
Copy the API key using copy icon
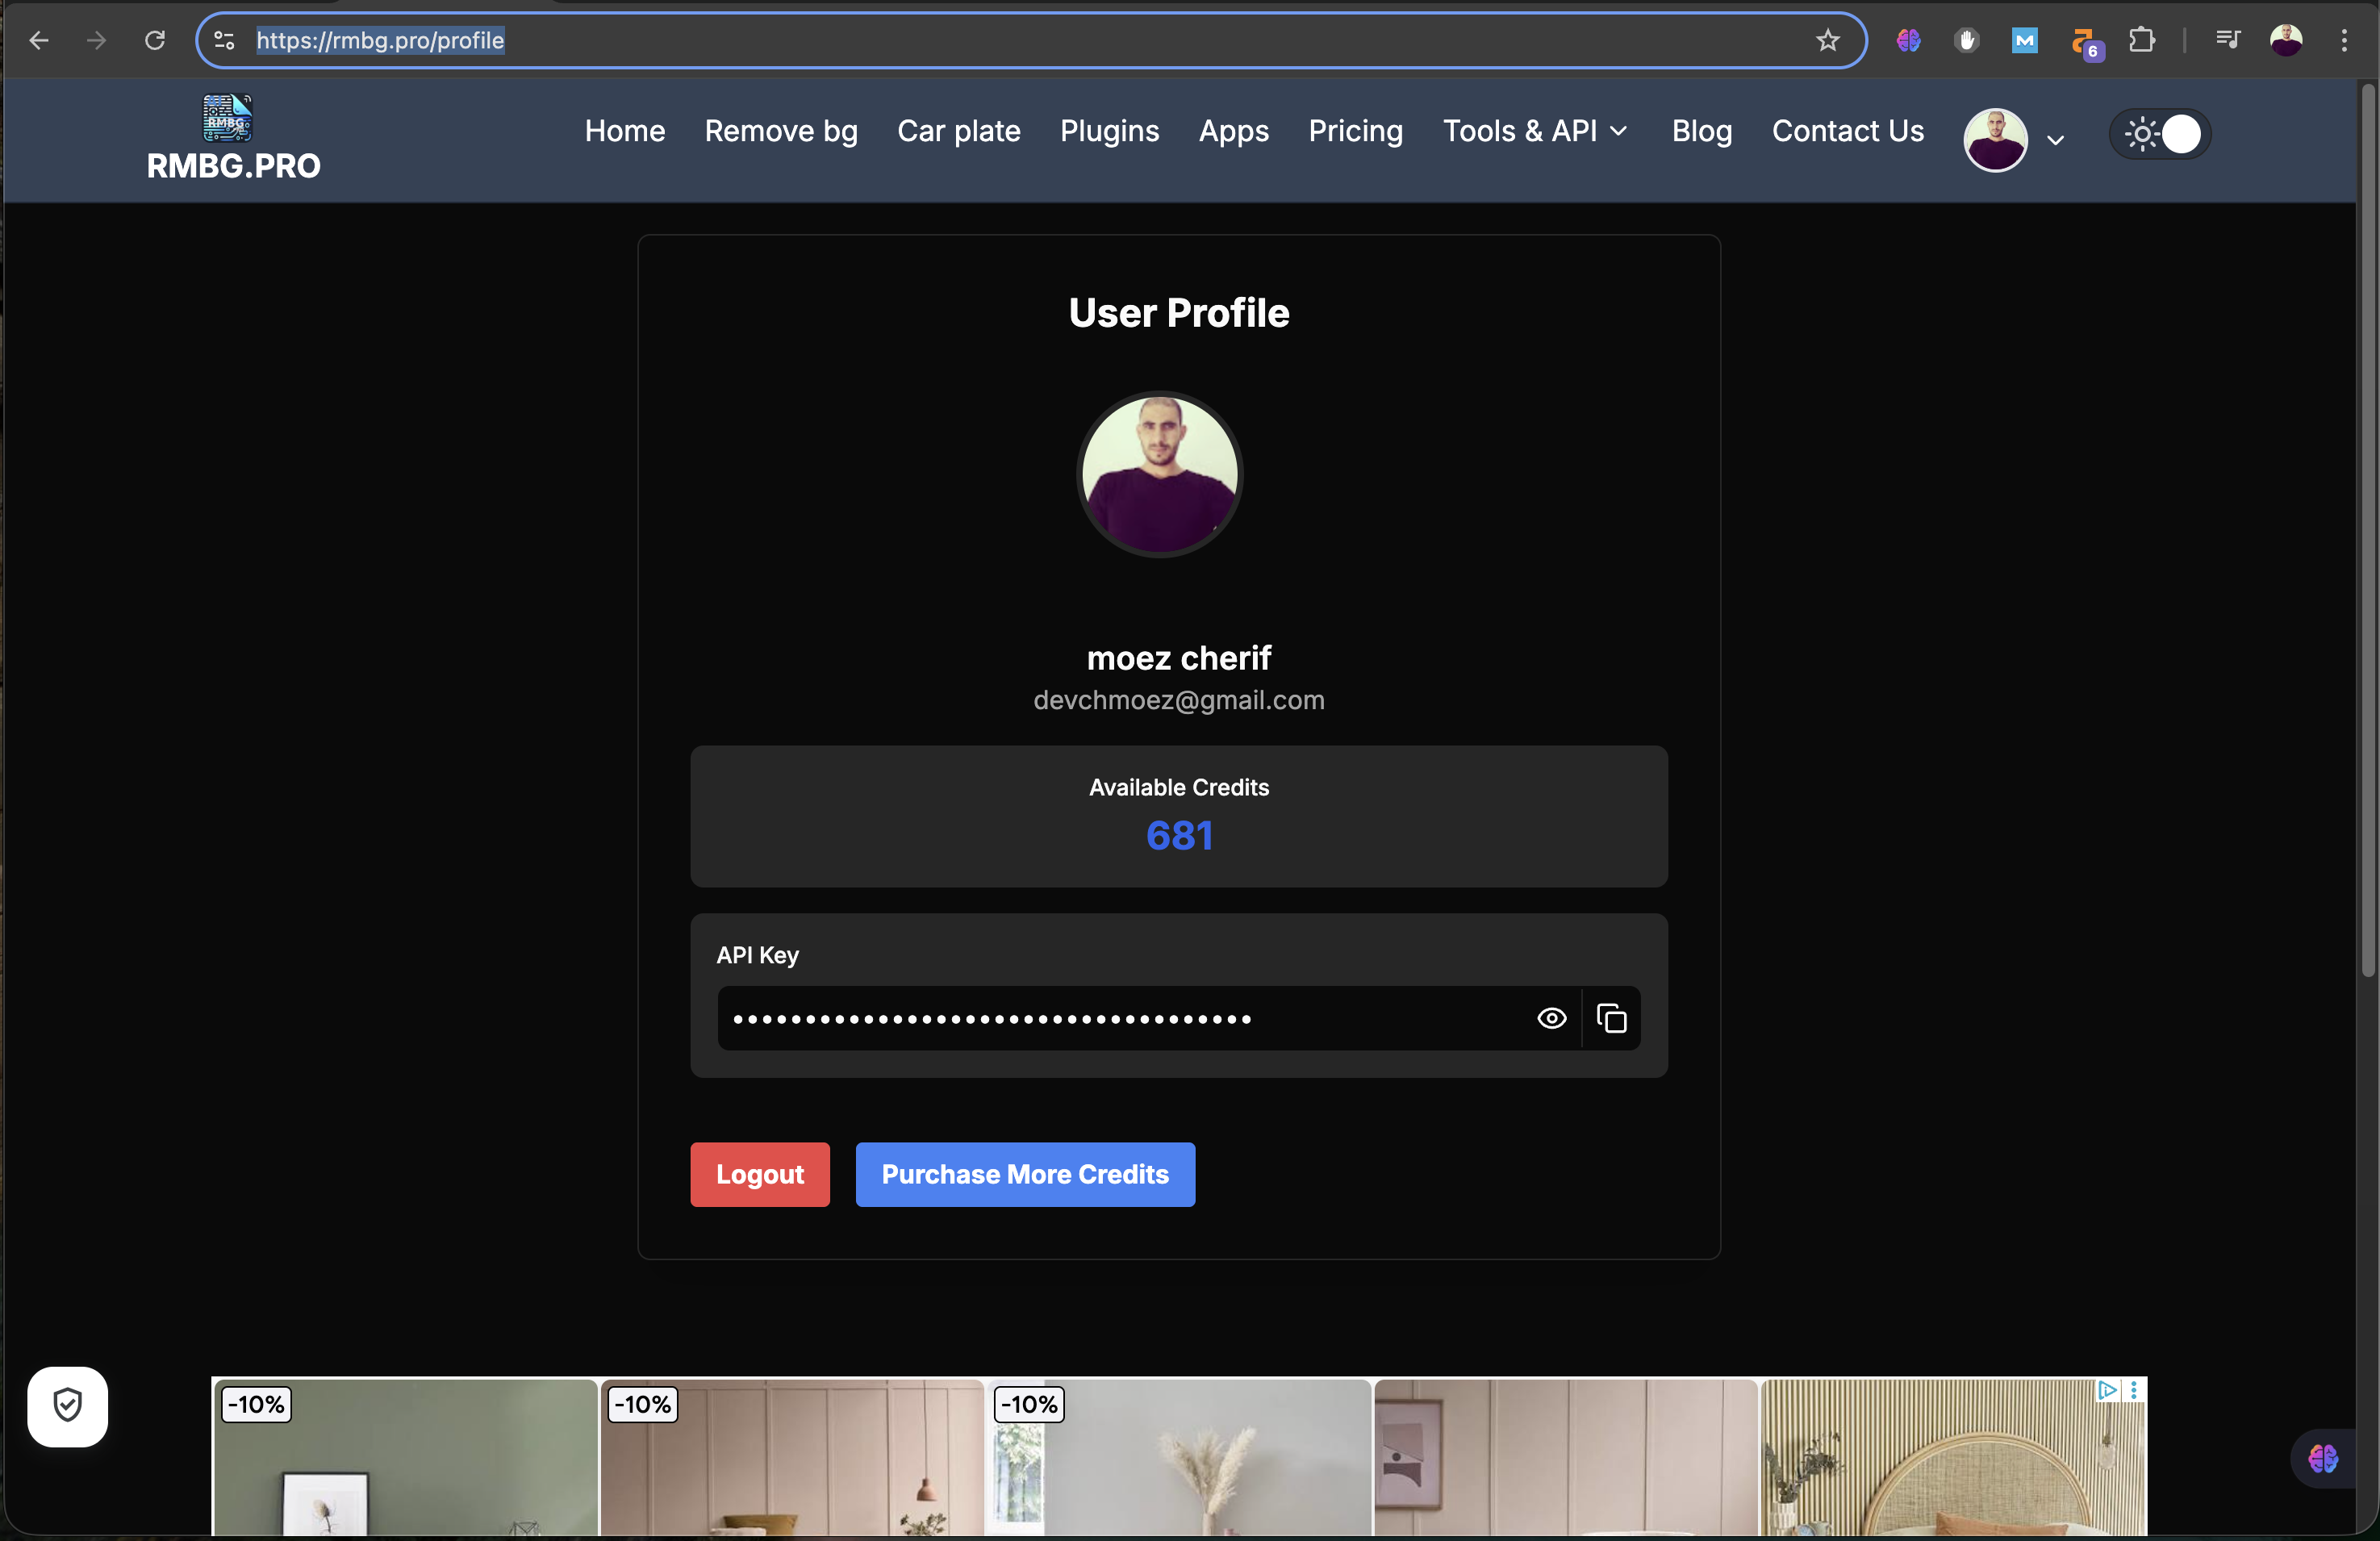[x=1612, y=1018]
